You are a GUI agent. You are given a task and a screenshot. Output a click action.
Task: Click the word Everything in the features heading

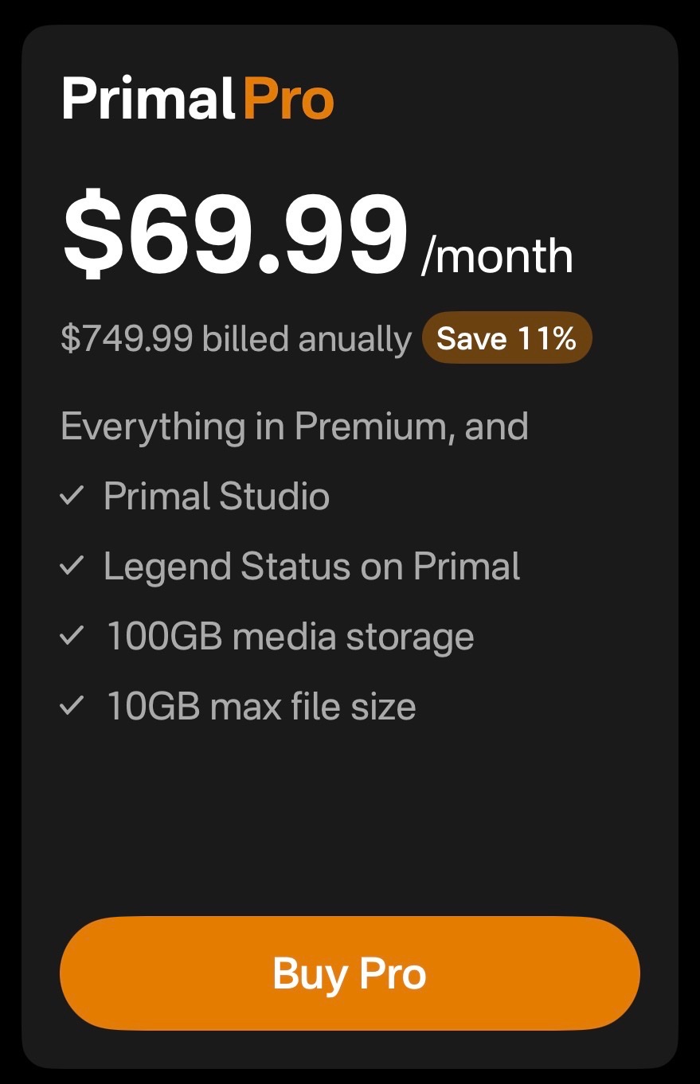[153, 427]
